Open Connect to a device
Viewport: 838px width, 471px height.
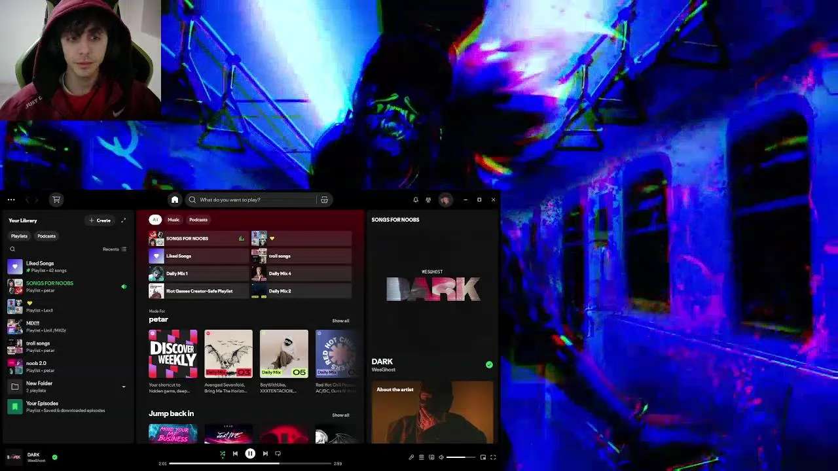coord(431,457)
